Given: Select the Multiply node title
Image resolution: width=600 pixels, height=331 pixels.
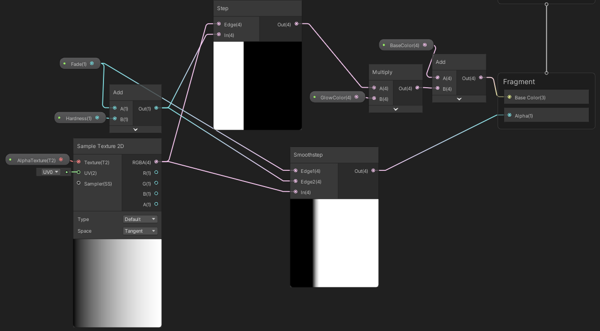Looking at the screenshot, I should [x=382, y=72].
